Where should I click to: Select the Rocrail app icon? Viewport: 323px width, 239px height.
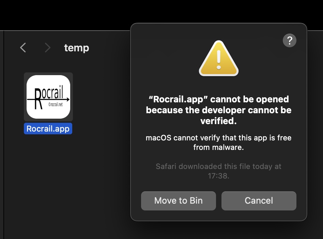click(x=48, y=97)
